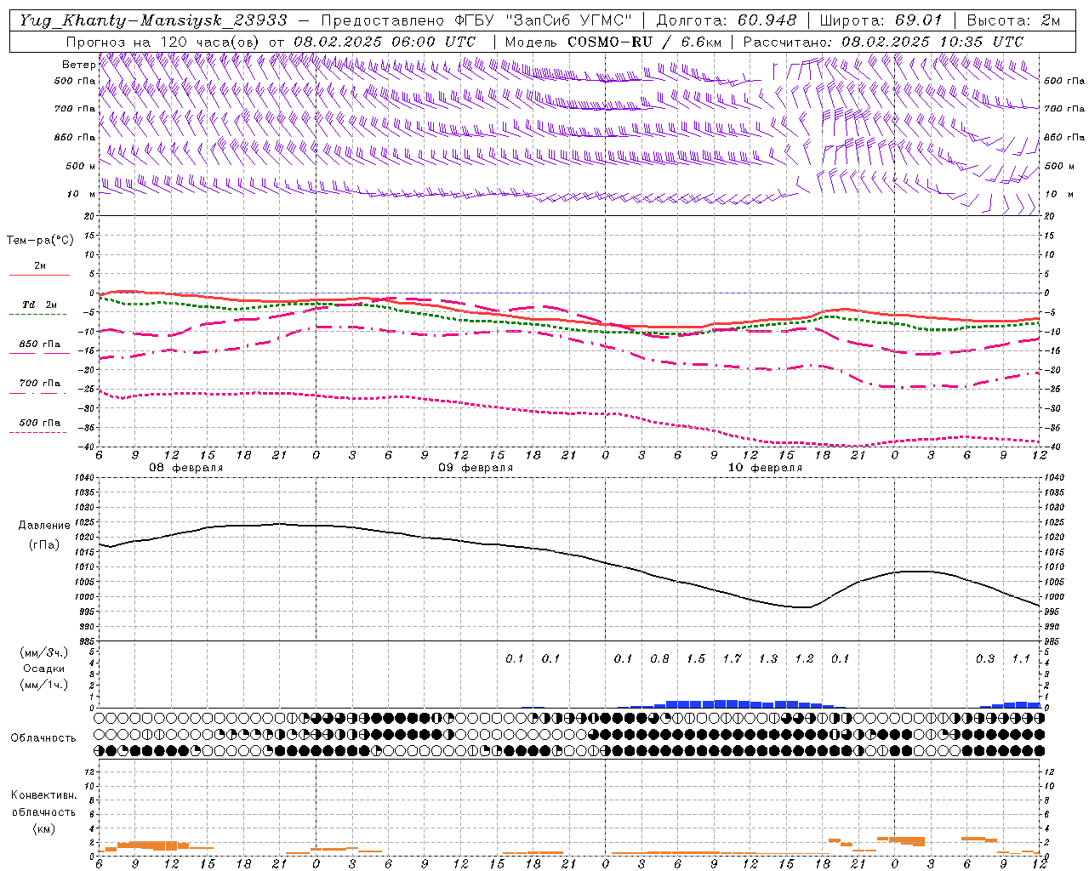The width and height of the screenshot is (1089, 871).
Task: Click the station title Yug_Khanty-Mansiysk_23933
Action: coord(153,20)
